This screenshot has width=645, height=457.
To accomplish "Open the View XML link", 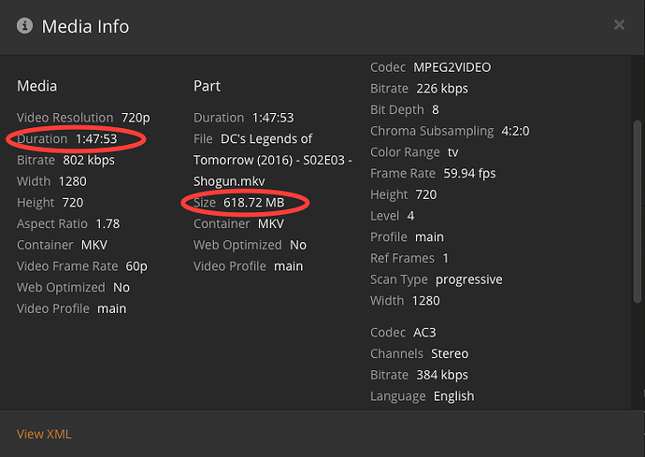I will click(x=44, y=434).
